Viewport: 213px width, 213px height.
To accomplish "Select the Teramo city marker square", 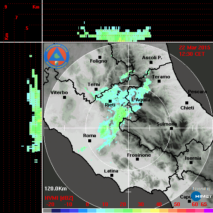I will pyautogui.click(x=159, y=81).
